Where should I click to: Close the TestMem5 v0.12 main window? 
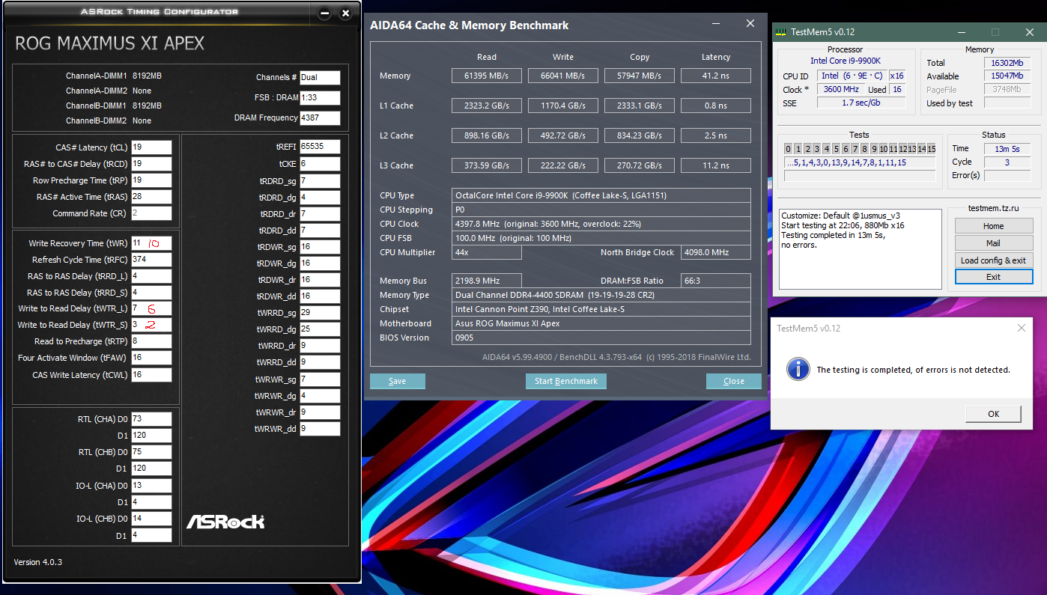pyautogui.click(x=1030, y=32)
